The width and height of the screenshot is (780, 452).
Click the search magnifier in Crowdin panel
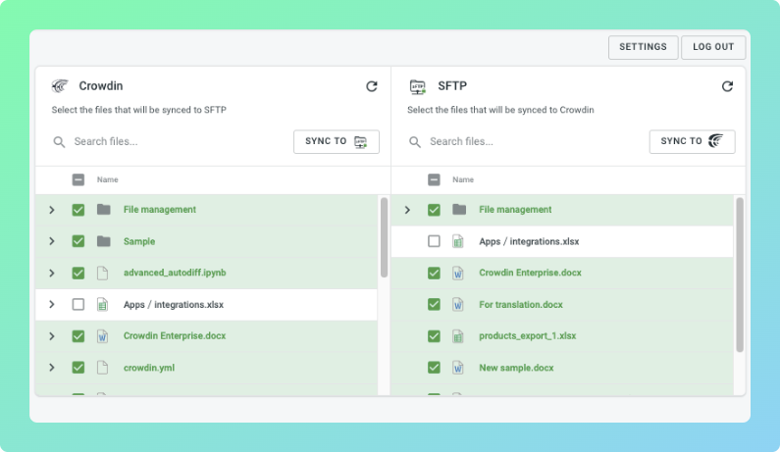(x=59, y=142)
